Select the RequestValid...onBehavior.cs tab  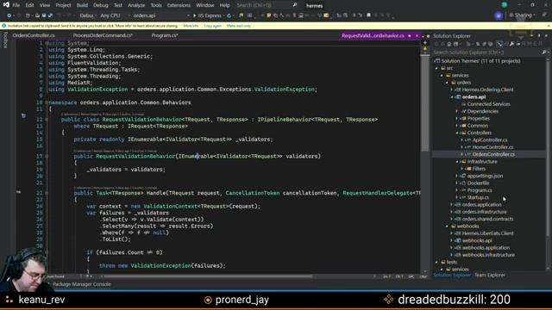[373, 35]
